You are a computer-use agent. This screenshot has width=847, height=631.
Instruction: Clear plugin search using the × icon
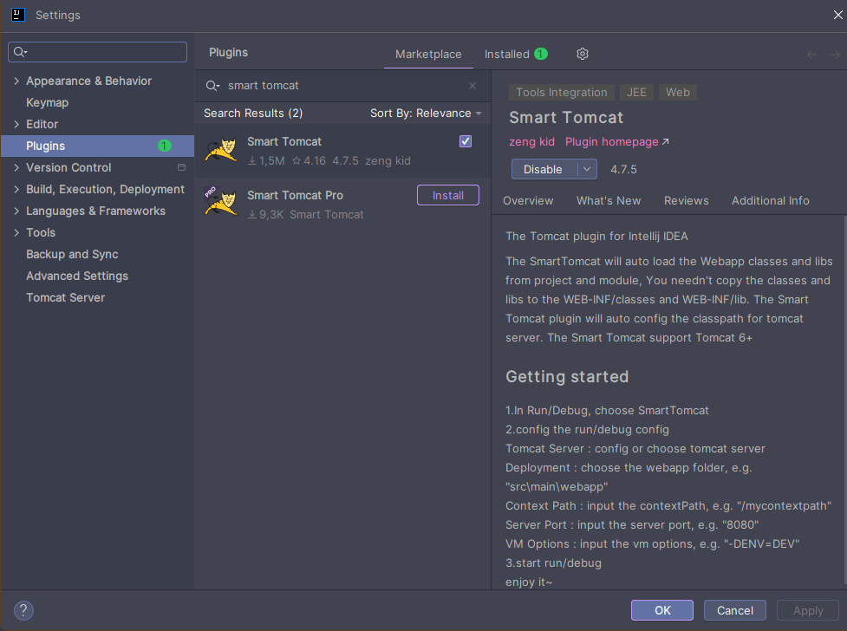click(472, 86)
